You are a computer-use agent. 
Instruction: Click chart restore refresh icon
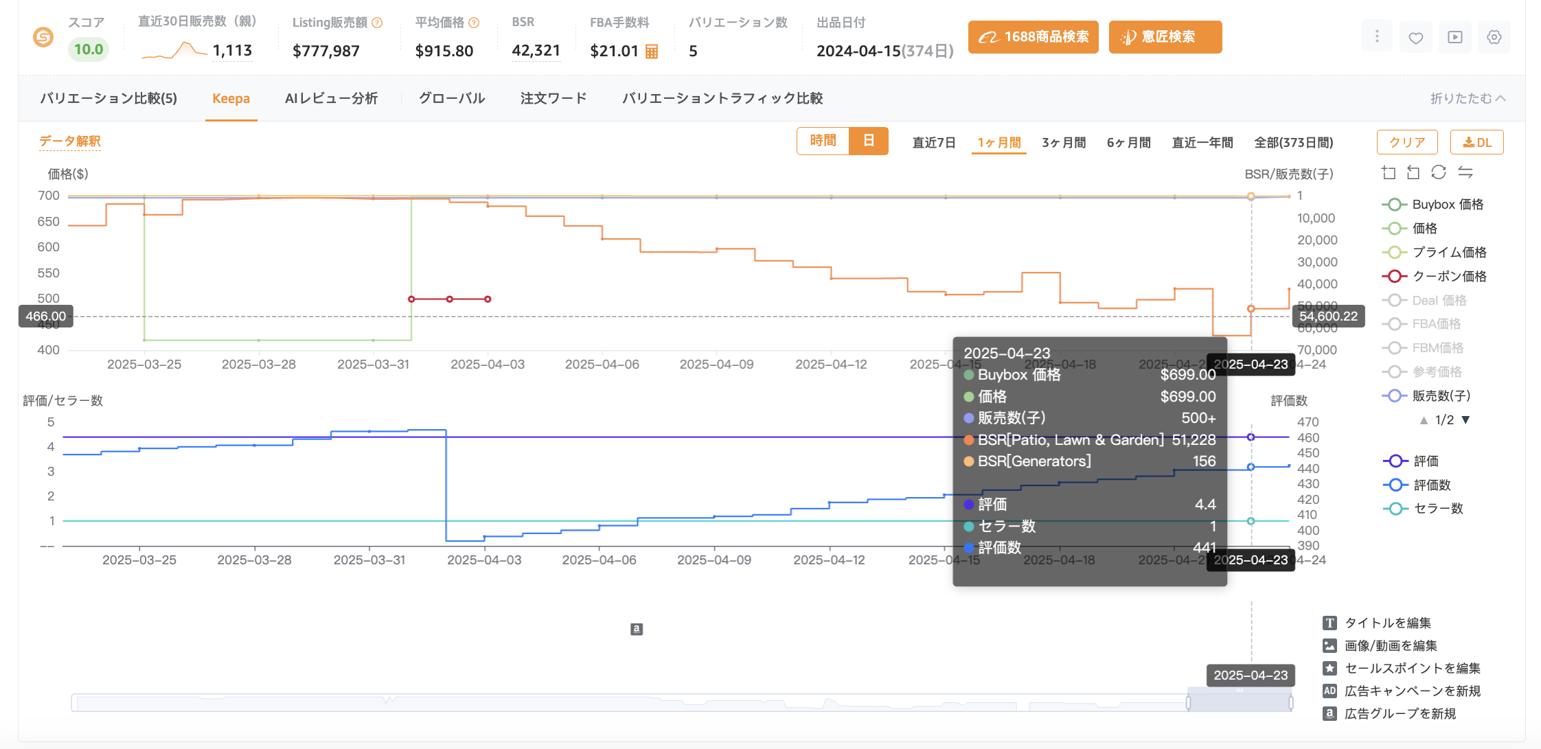coord(1439,172)
